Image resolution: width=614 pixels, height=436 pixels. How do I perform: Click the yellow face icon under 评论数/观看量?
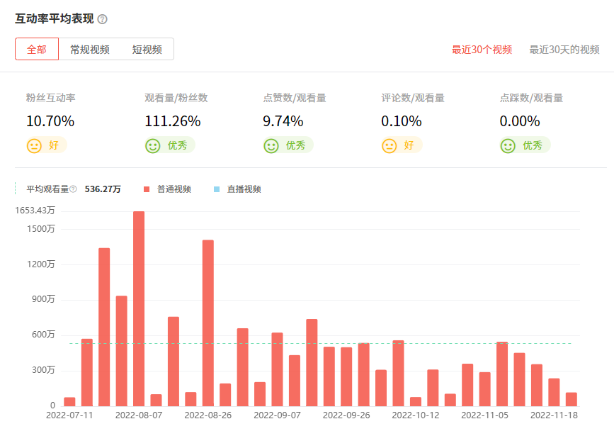[389, 146]
